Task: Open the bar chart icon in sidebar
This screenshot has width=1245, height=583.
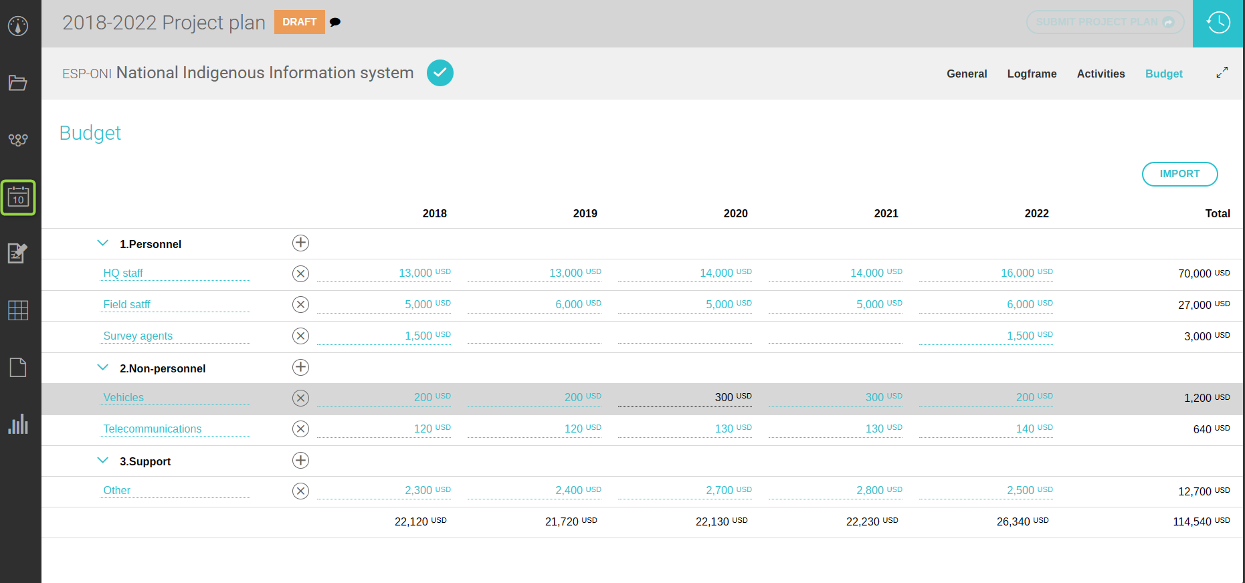Action: [x=18, y=424]
